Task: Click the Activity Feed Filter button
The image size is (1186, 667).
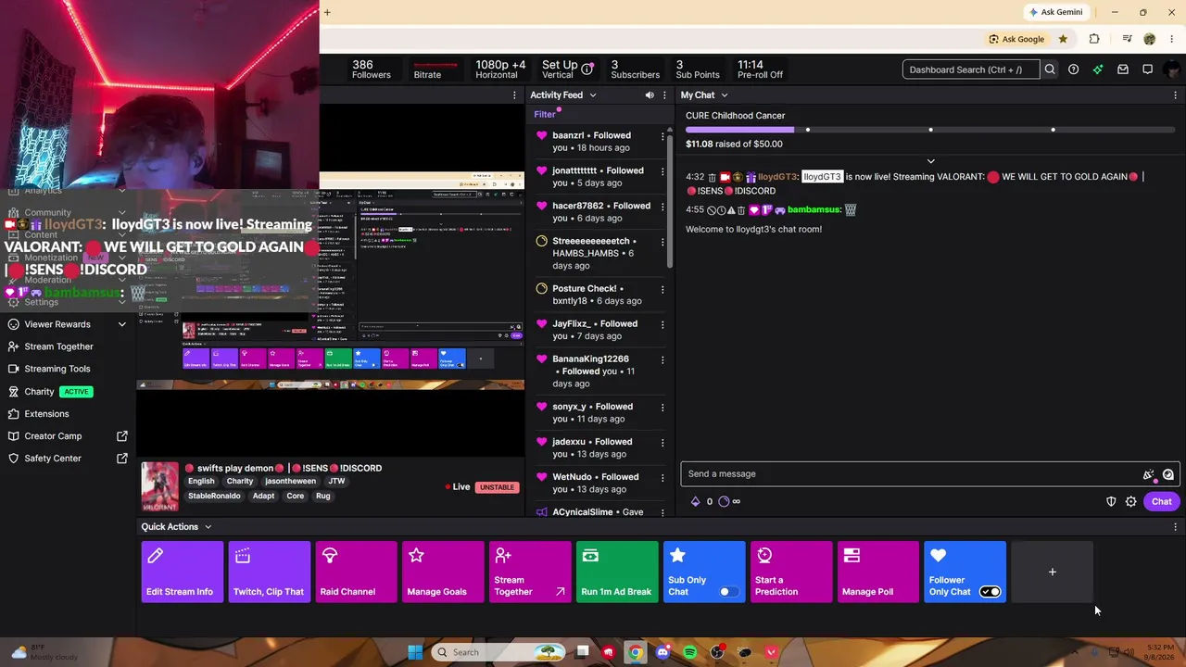Action: 545,115
